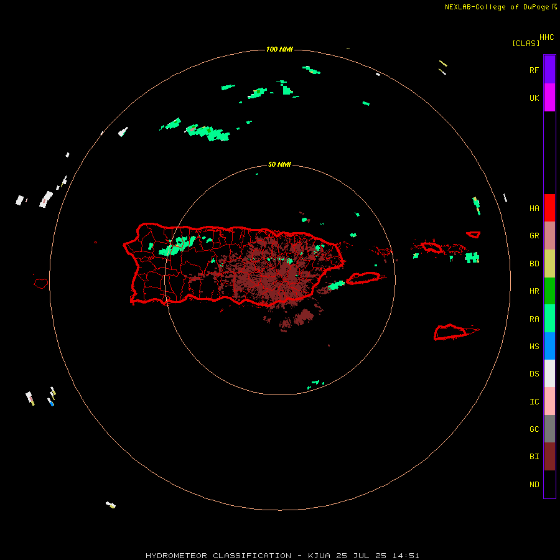Click the RA legend label
560x560 pixels.
point(534,319)
